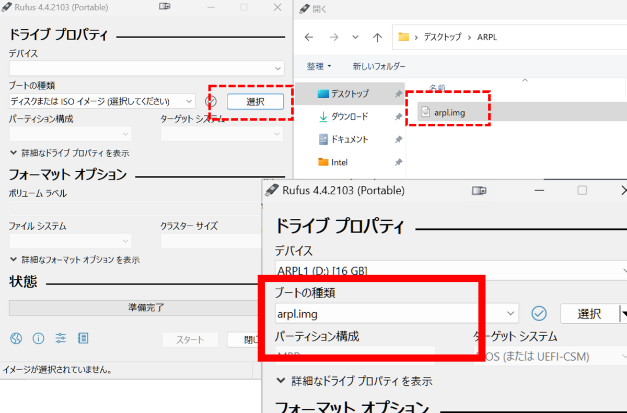627x413 pixels.
Task: Click the device icon in front Rufus title bar center
Action: click(479, 191)
